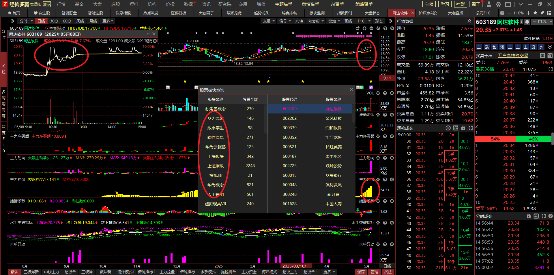
Task: Click the help question icon on main chart
Action: point(385,28)
